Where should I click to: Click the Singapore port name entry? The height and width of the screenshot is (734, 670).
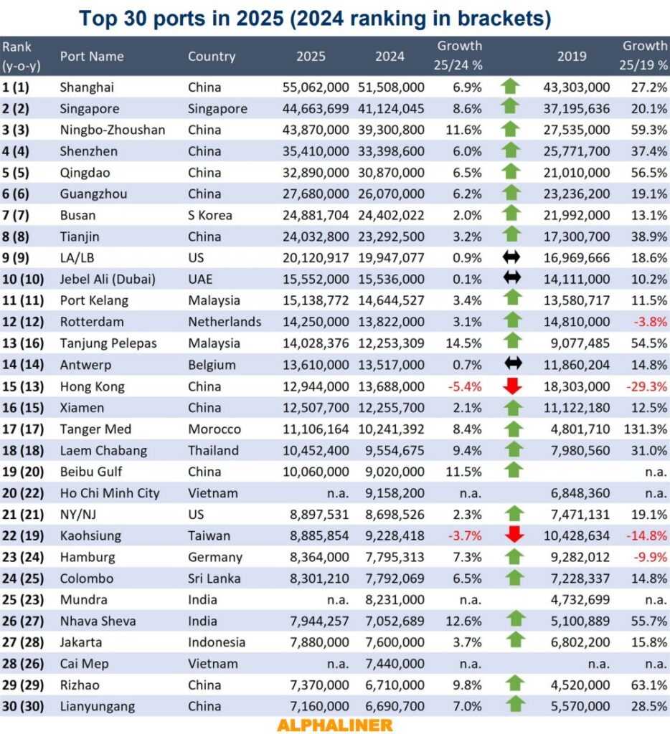(88, 108)
